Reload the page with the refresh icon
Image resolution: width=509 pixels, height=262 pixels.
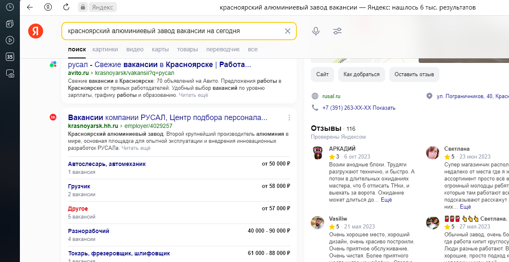pos(66,7)
